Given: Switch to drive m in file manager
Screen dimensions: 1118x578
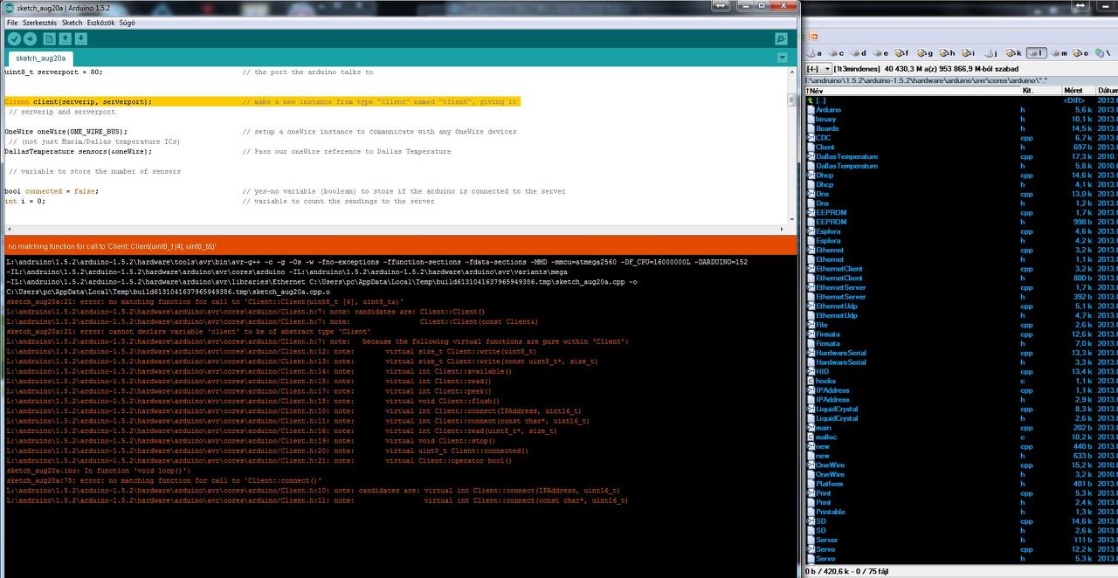Looking at the screenshot, I should tap(1059, 53).
